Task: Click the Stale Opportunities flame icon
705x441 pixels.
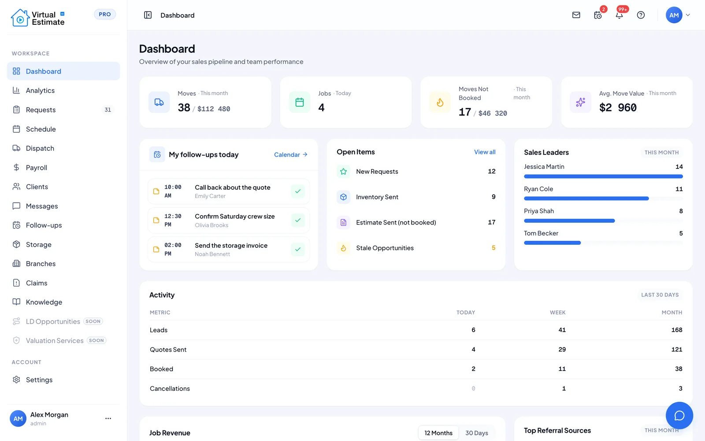Action: tap(344, 248)
